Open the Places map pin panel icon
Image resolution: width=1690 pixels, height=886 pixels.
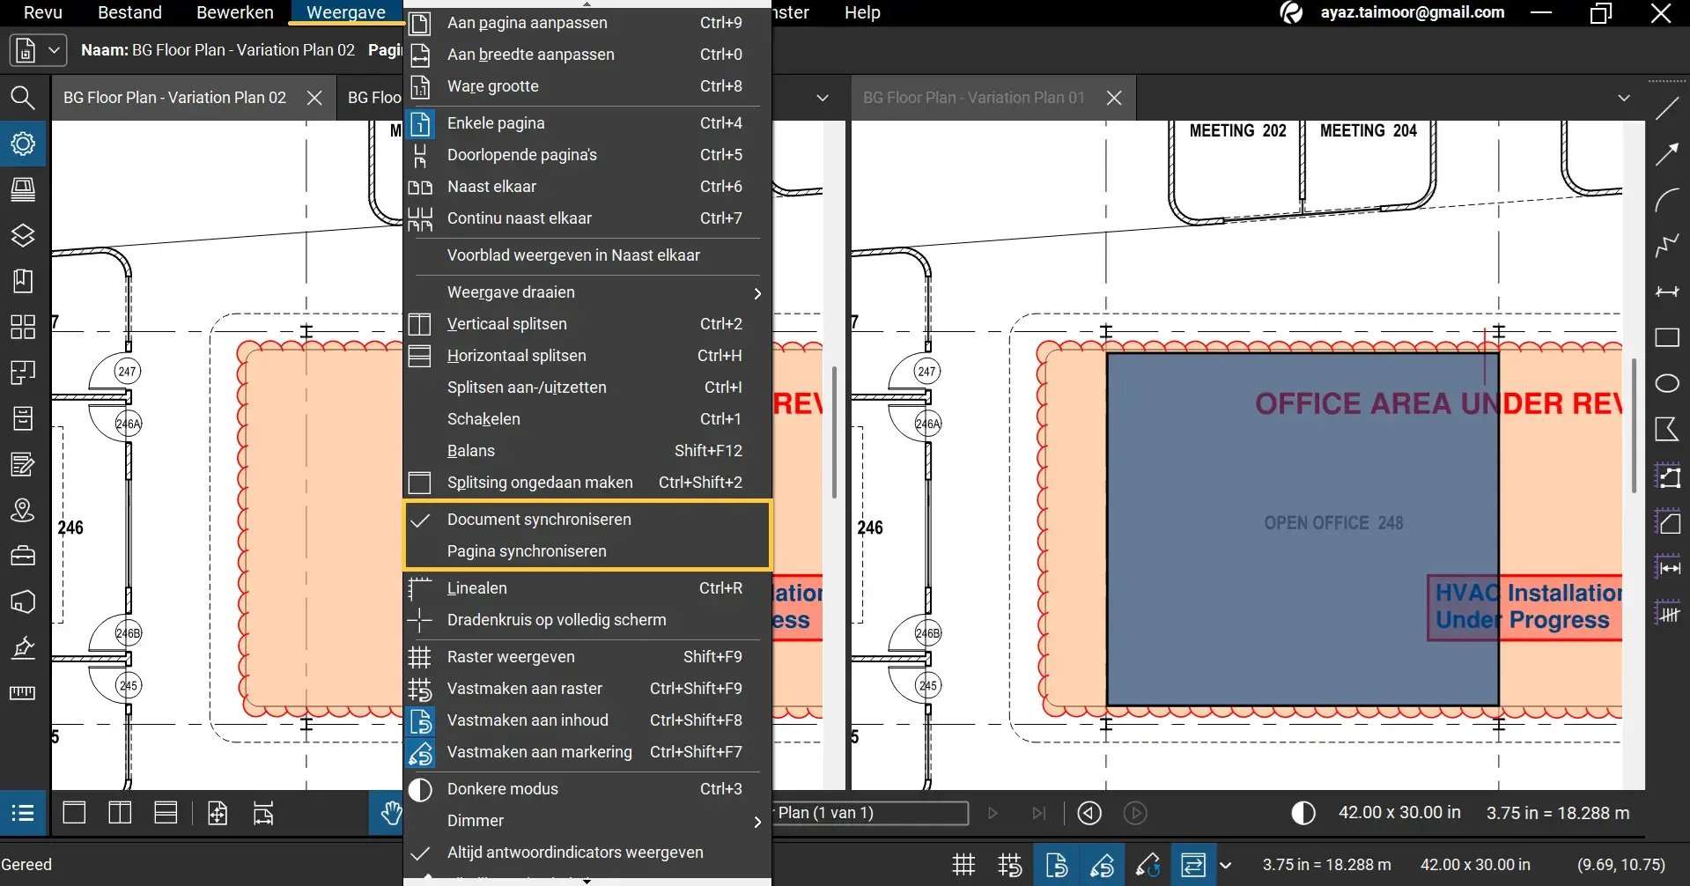(23, 510)
